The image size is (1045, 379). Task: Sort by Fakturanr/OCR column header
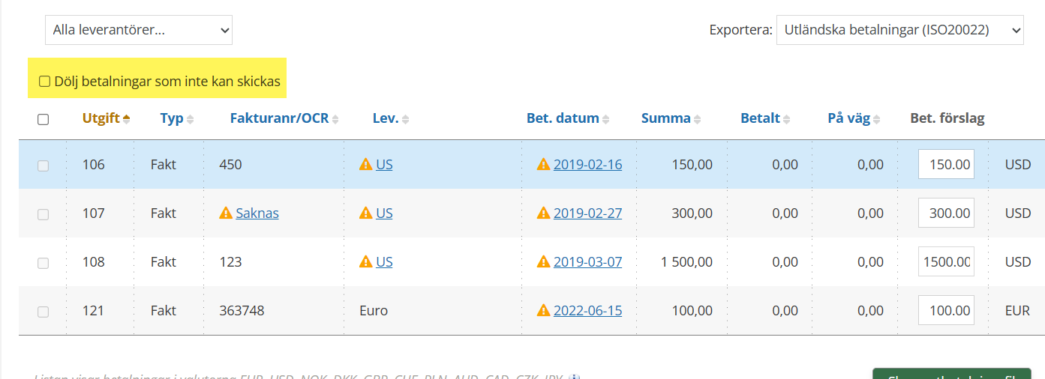279,118
